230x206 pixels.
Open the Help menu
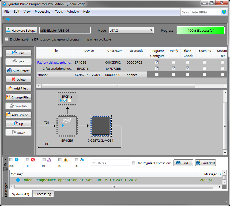click(x=86, y=12)
